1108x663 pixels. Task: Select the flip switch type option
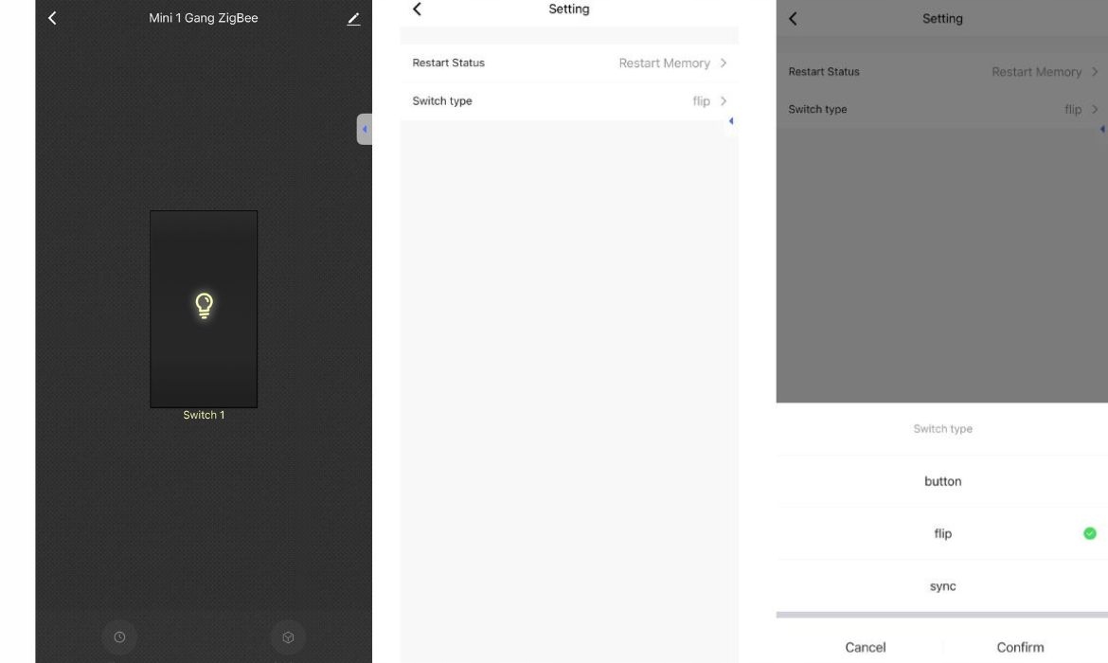(942, 533)
